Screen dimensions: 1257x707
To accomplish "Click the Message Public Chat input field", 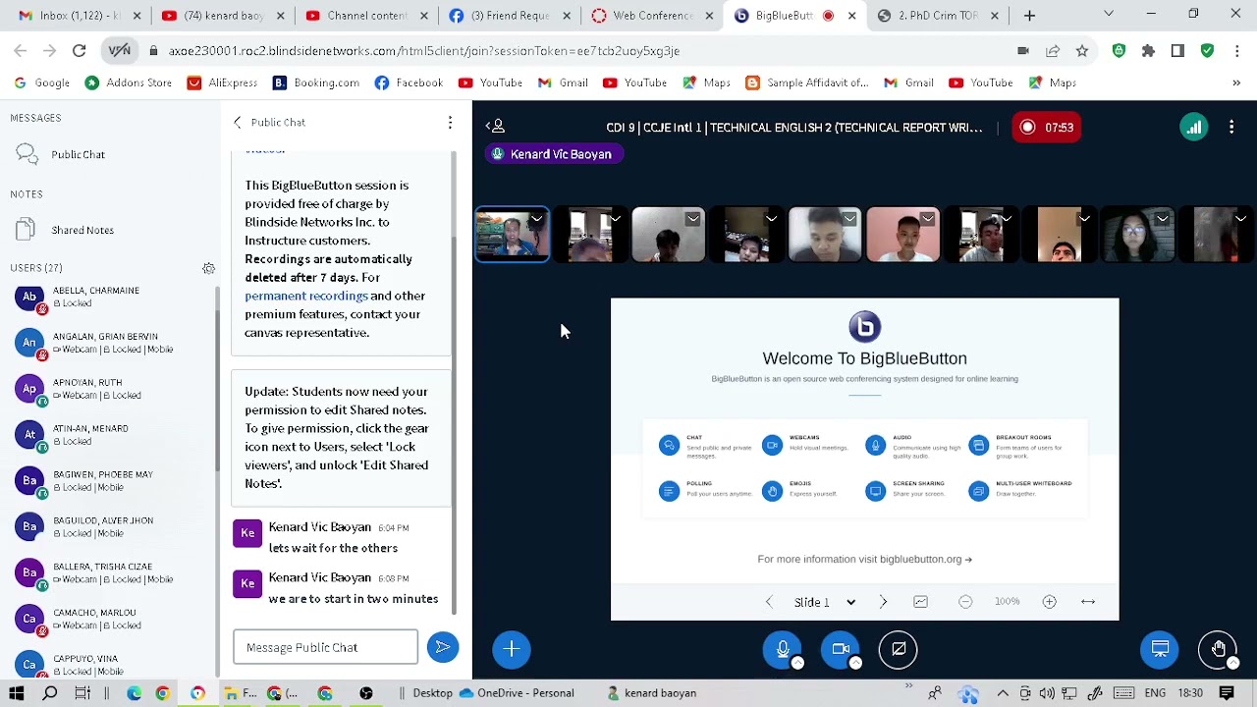I will pyautogui.click(x=325, y=647).
